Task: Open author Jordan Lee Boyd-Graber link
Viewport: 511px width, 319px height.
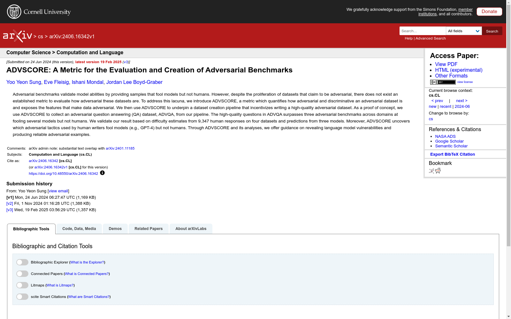Action: click(x=134, y=82)
